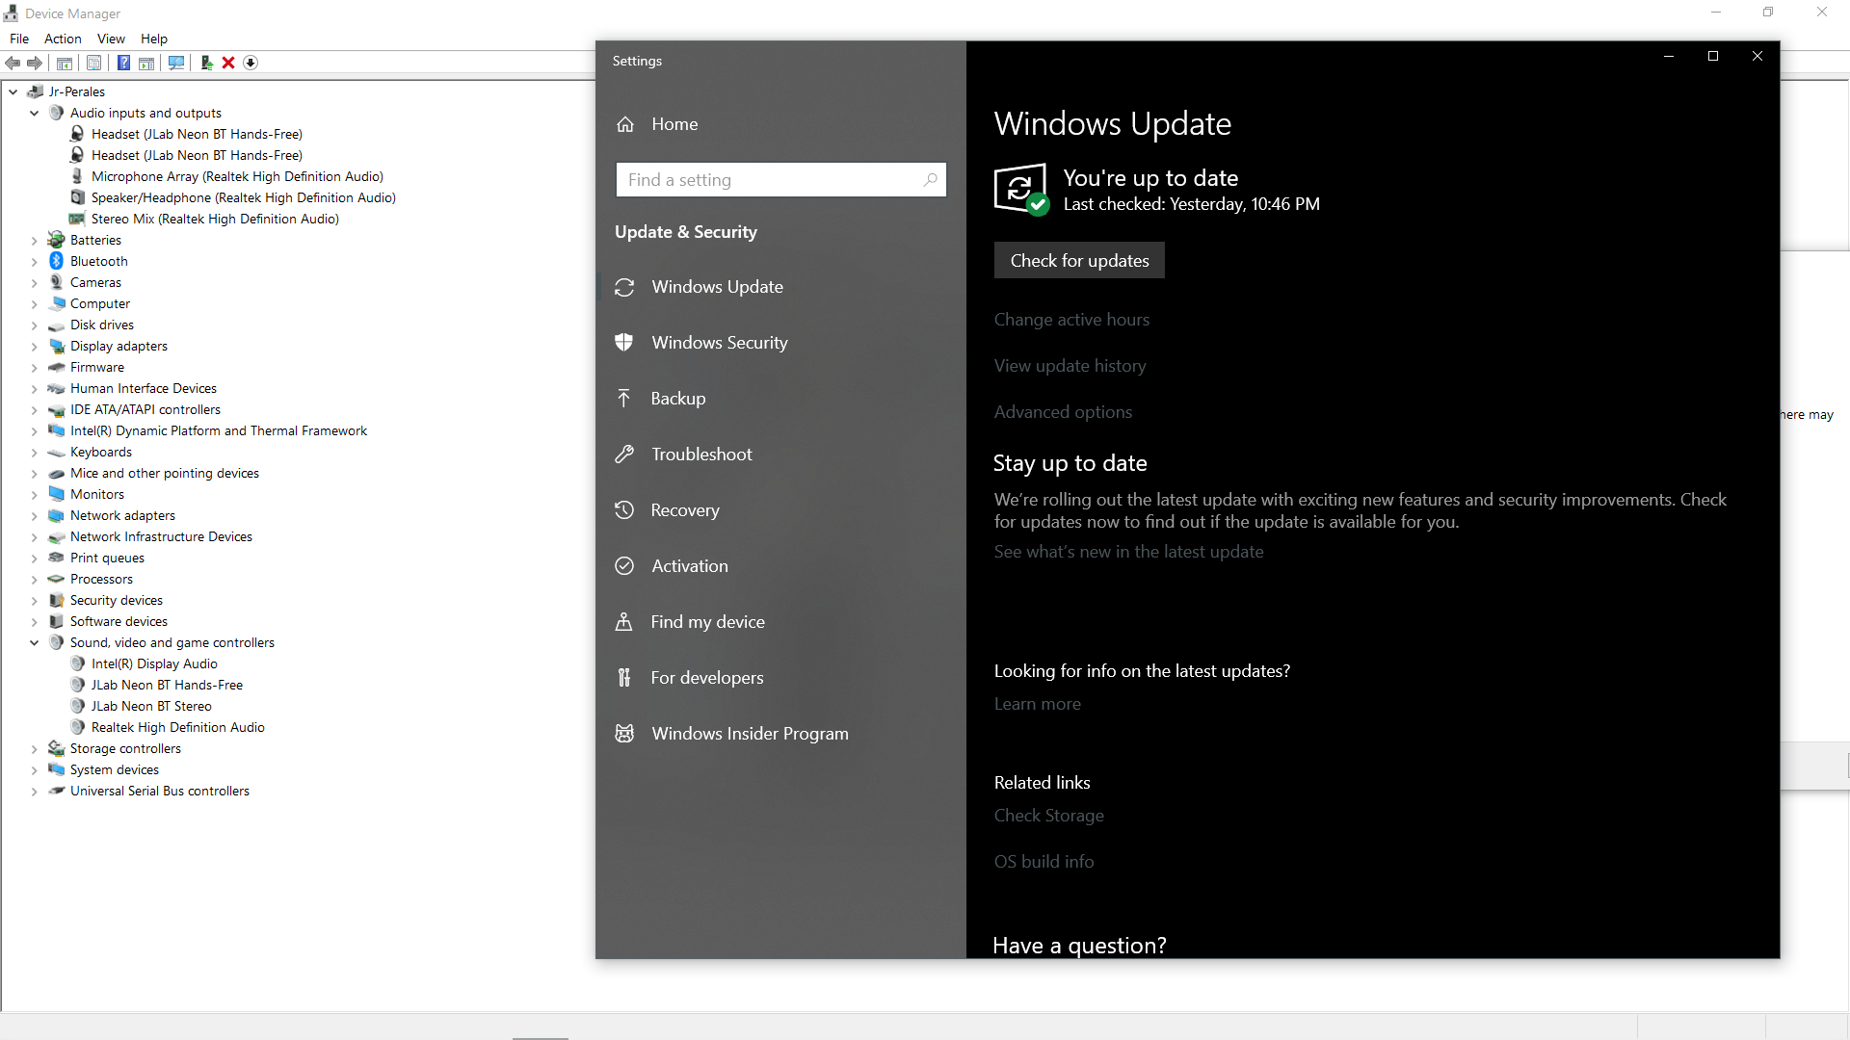
Task: Select Speaker/Headphone (Realtek High Definition Audio)
Action: pos(243,198)
